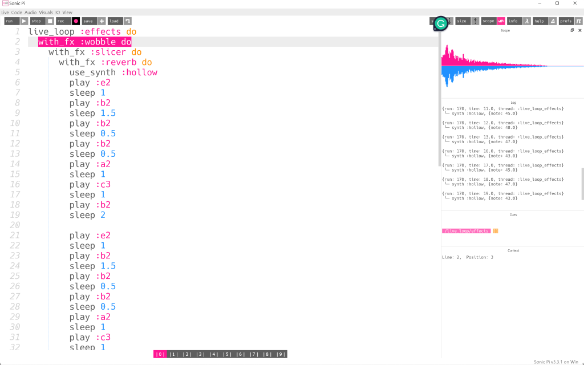
Task: Click 'sleep 2' on line 19
Action: point(87,215)
